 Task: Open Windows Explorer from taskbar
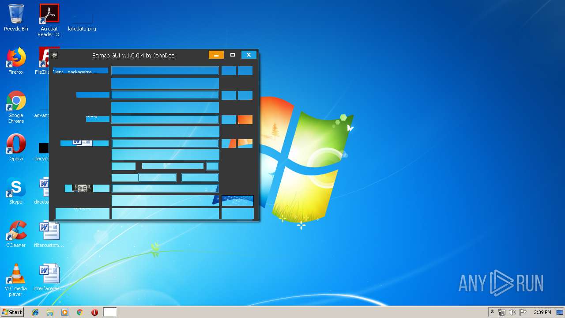(50, 312)
